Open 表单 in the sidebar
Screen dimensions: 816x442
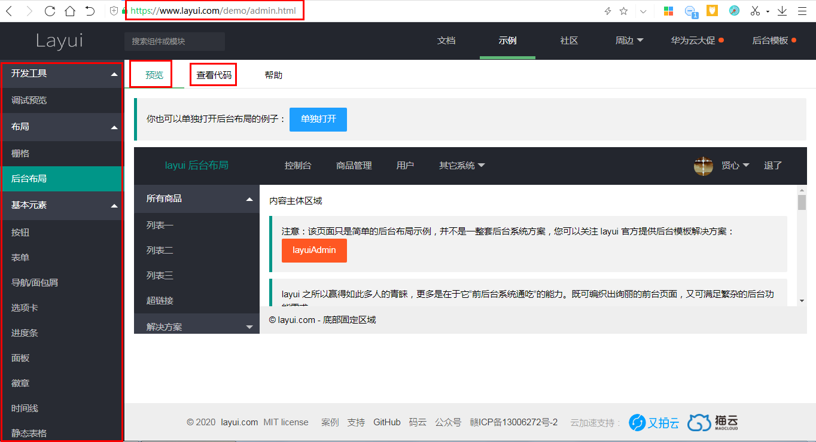[62, 258]
